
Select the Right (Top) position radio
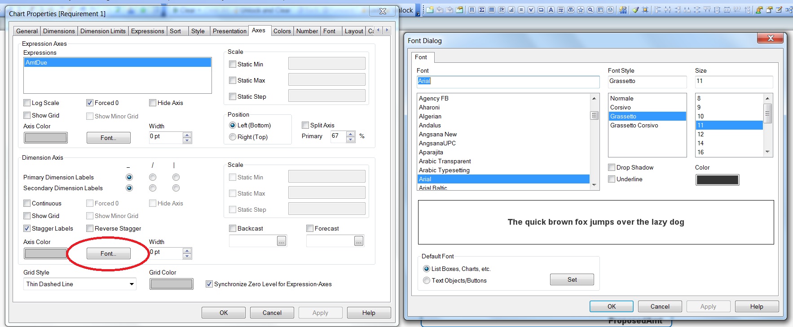coord(233,137)
